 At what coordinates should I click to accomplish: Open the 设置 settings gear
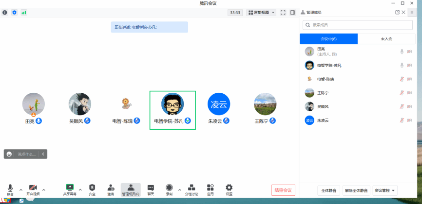coord(229,188)
